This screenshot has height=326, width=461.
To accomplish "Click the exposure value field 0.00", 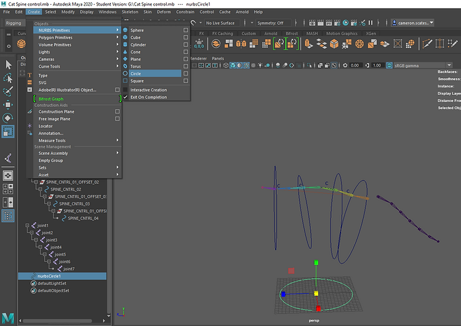I will point(356,65).
